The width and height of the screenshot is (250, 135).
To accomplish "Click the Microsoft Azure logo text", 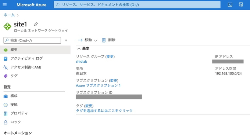I will pyautogui.click(x=32, y=5).
